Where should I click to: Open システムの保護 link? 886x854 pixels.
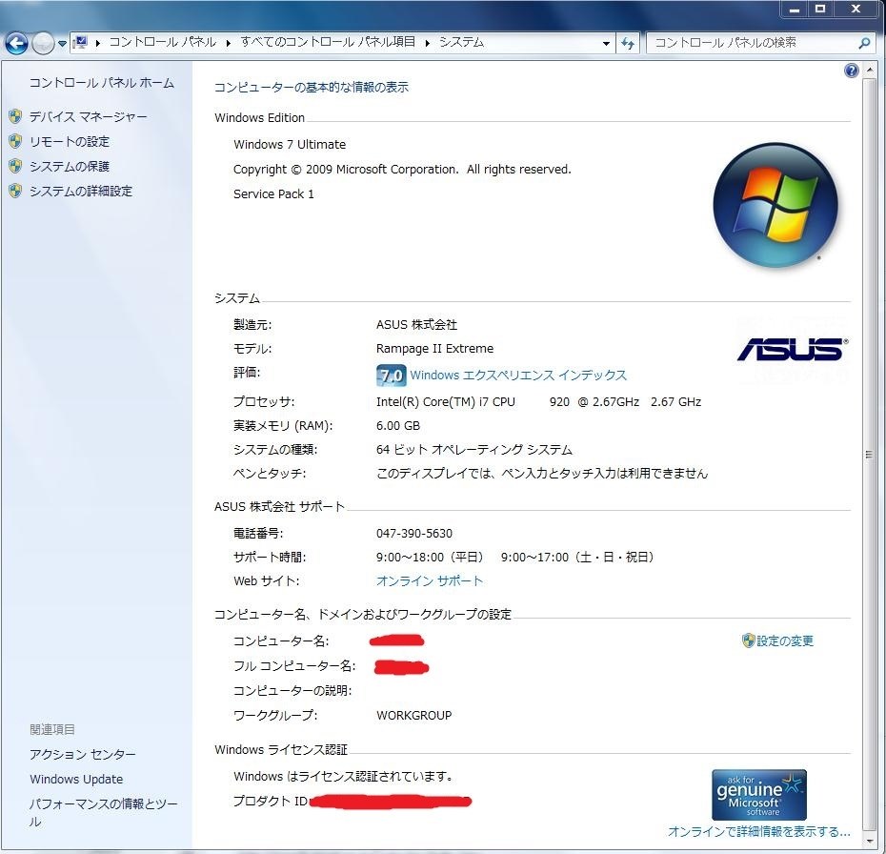(70, 167)
